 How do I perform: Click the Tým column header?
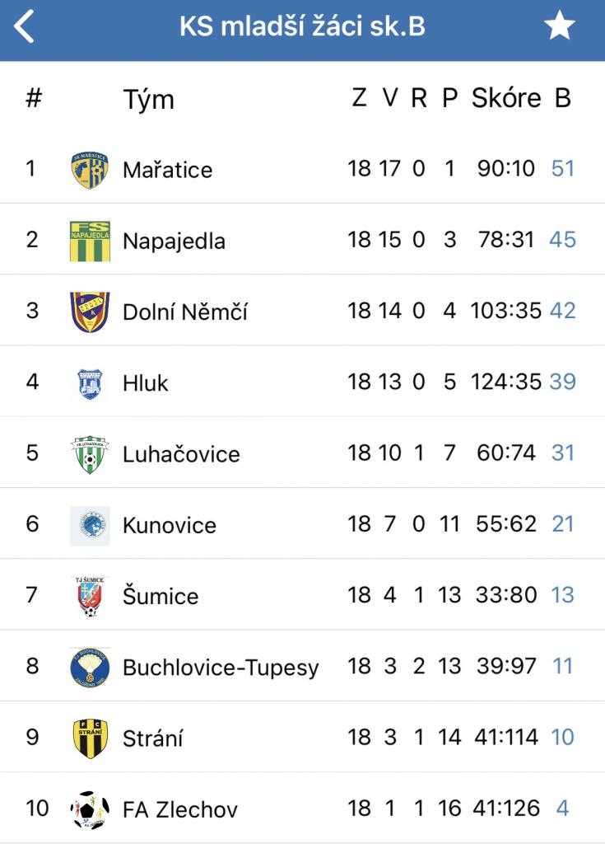149,100
